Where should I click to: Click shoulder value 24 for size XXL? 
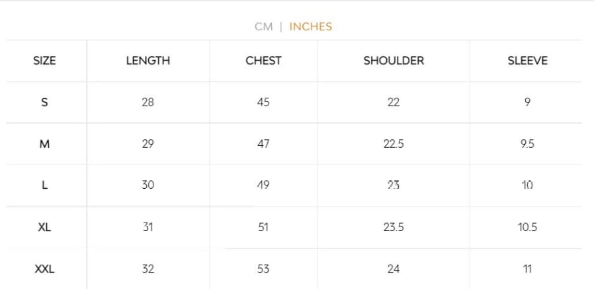(x=394, y=269)
